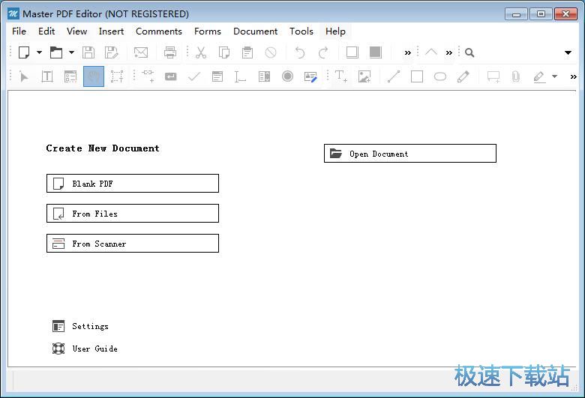Insert a radio button form field
Screen dimensions: 585x398
(x=287, y=76)
